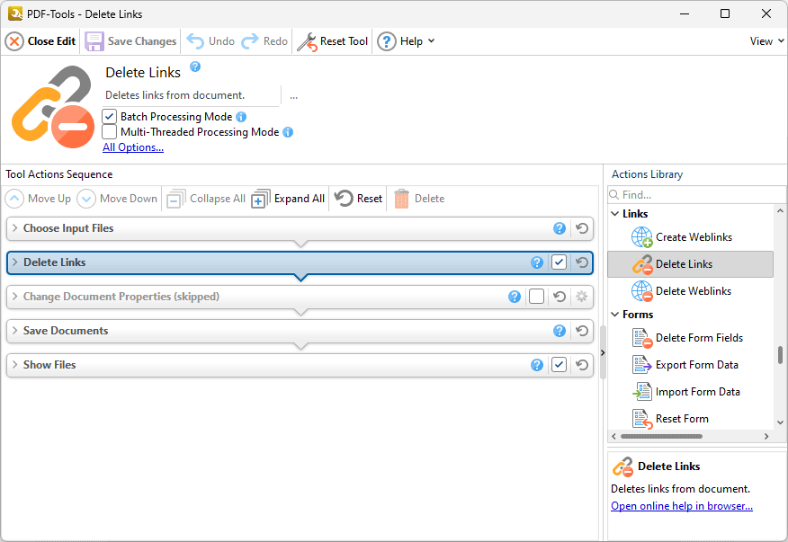The width and height of the screenshot is (788, 542).
Task: Uncheck the Show Files step checkbox
Action: [559, 365]
